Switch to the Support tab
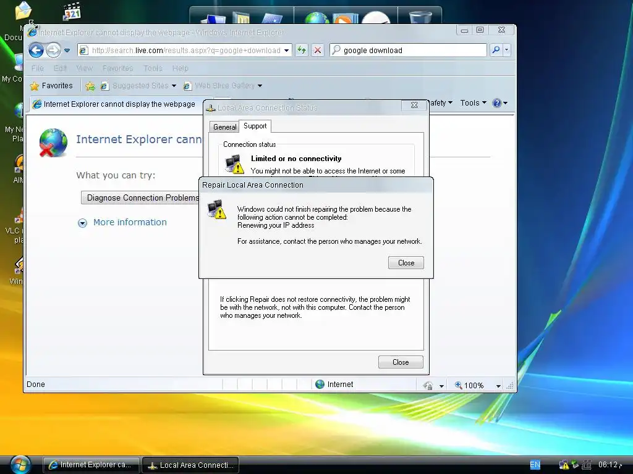The image size is (633, 474). (x=255, y=126)
